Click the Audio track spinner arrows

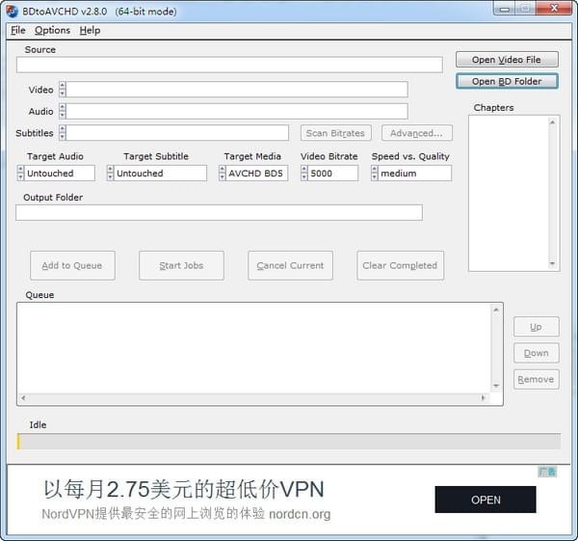click(63, 111)
